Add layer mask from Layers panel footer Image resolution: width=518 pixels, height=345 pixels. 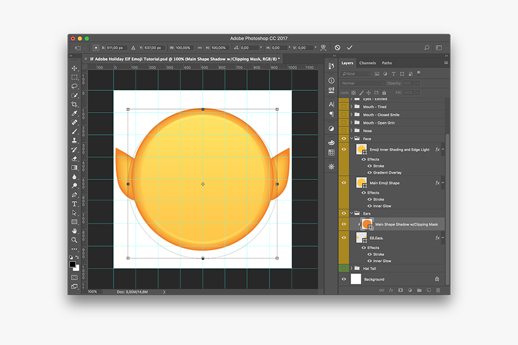(401, 290)
